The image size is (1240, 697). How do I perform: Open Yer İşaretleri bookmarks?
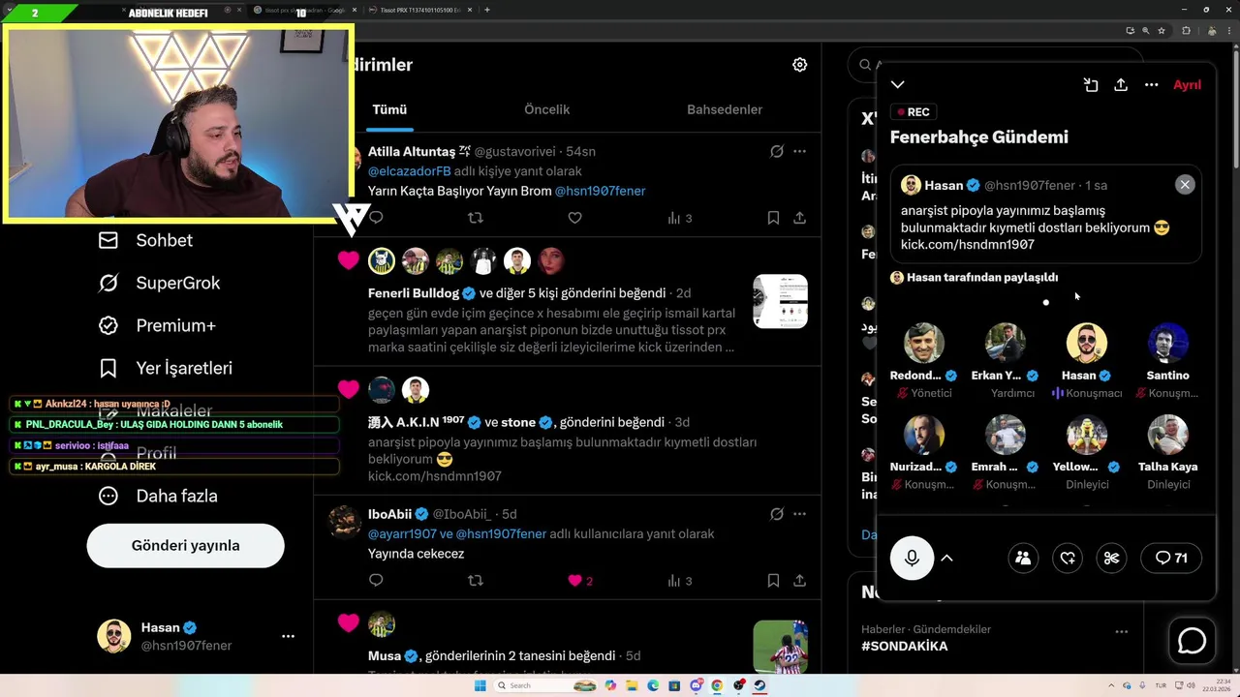pos(166,368)
